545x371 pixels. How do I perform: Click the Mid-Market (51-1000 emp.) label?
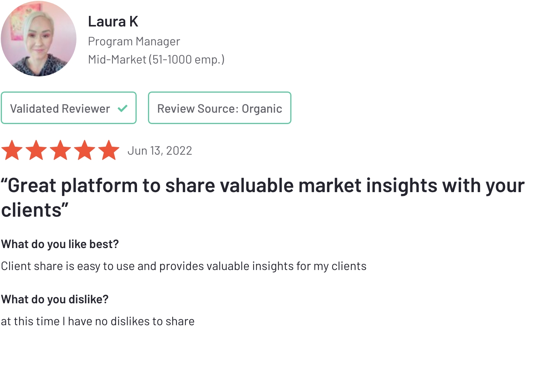click(156, 59)
